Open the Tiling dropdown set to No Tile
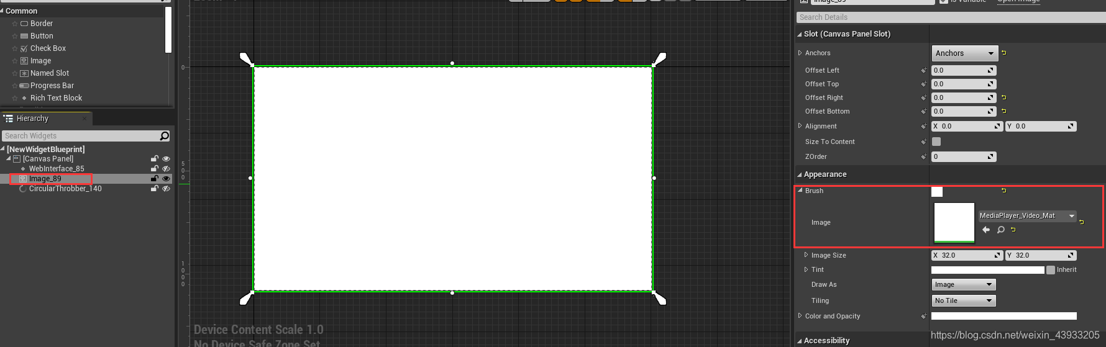This screenshot has height=347, width=1106. (963, 300)
